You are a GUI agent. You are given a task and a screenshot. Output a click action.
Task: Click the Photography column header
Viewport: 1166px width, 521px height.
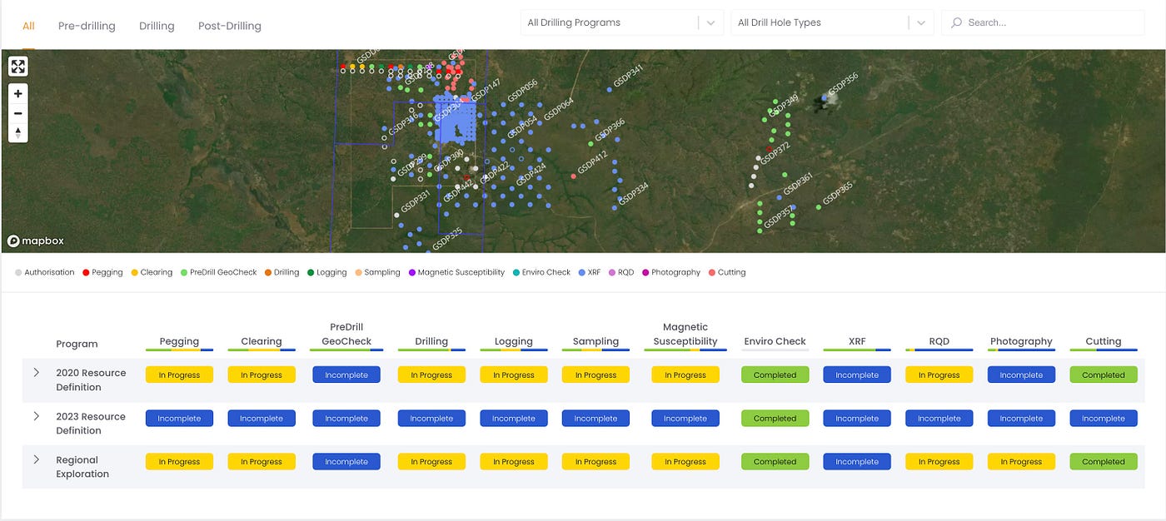1021,341
